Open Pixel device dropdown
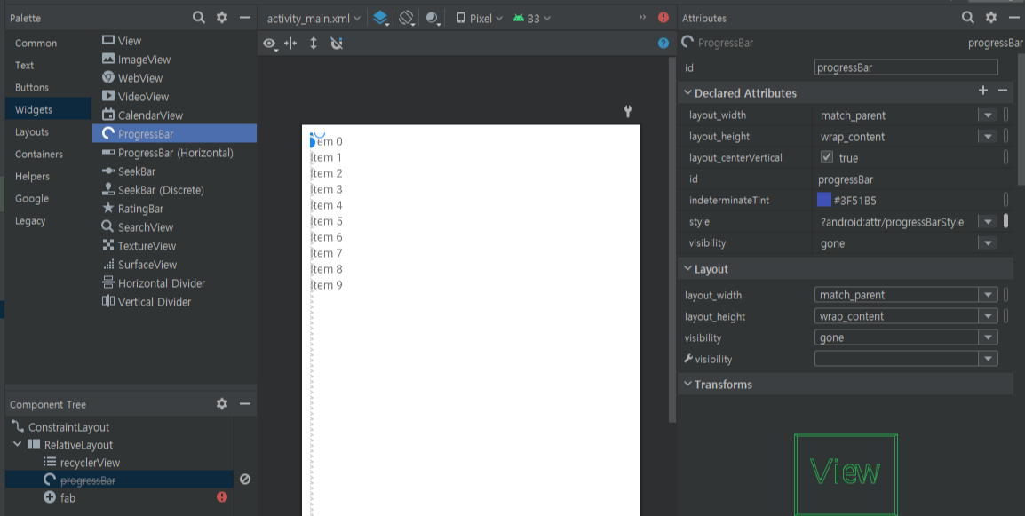 pyautogui.click(x=480, y=19)
